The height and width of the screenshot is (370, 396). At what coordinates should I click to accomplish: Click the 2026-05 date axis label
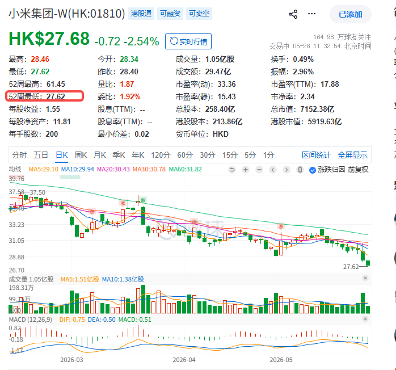click(281, 360)
